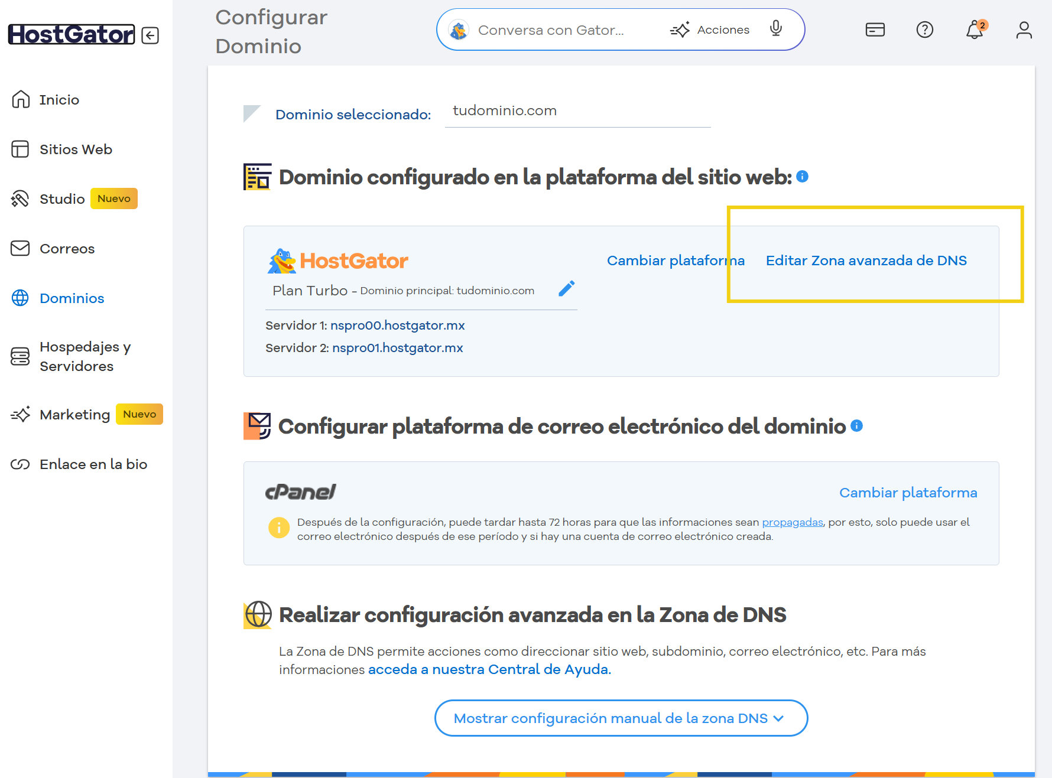The width and height of the screenshot is (1052, 778).
Task: Click info icon beside website platform heading
Action: [802, 177]
